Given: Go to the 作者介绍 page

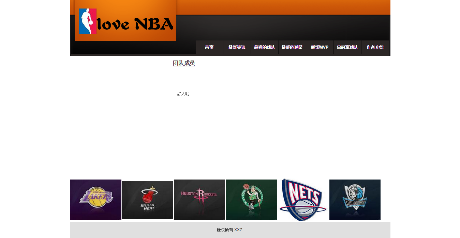Looking at the screenshot, I should [375, 48].
